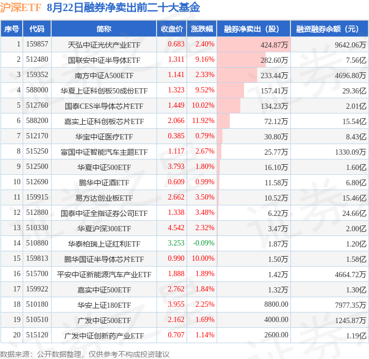The image size is (369, 359).
Task: Click the 沪深ETF title label
Action: (x=21, y=7)
